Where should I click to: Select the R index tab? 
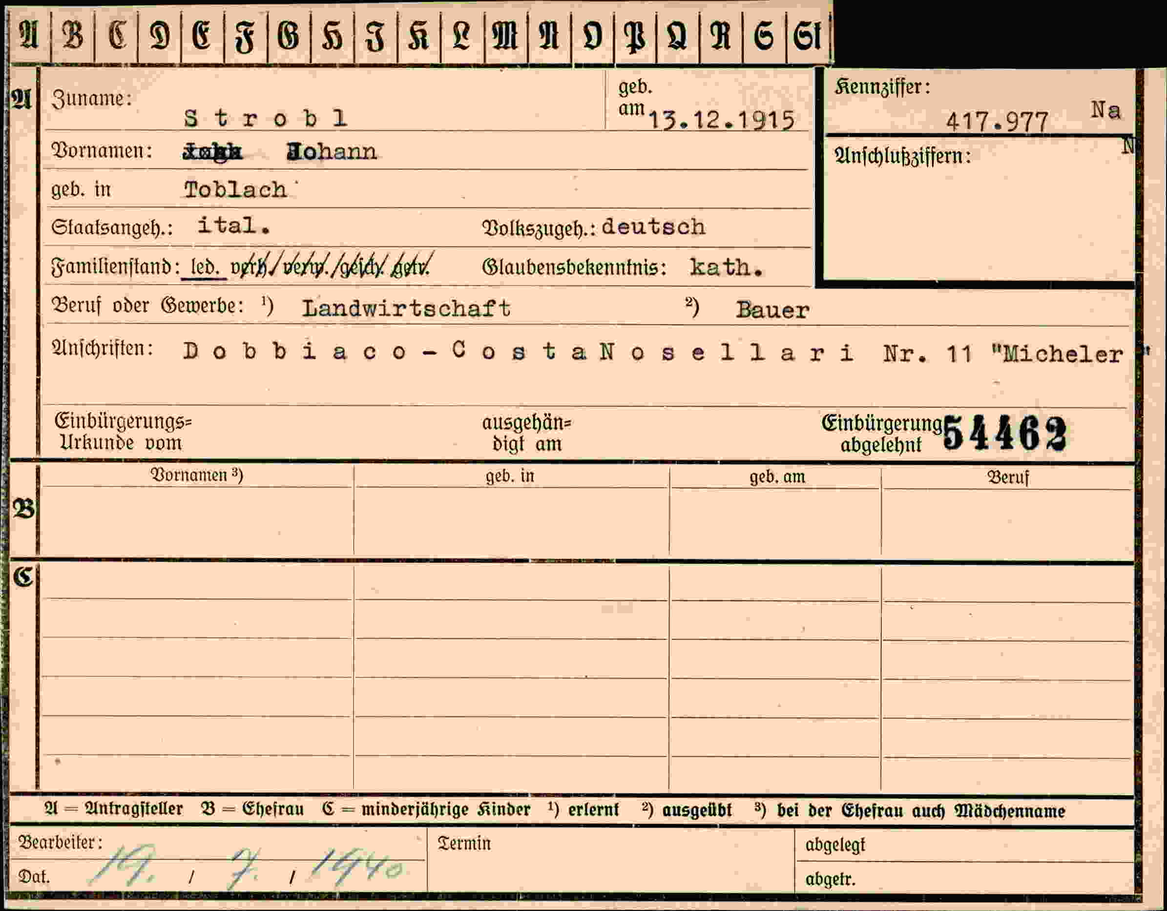(721, 36)
